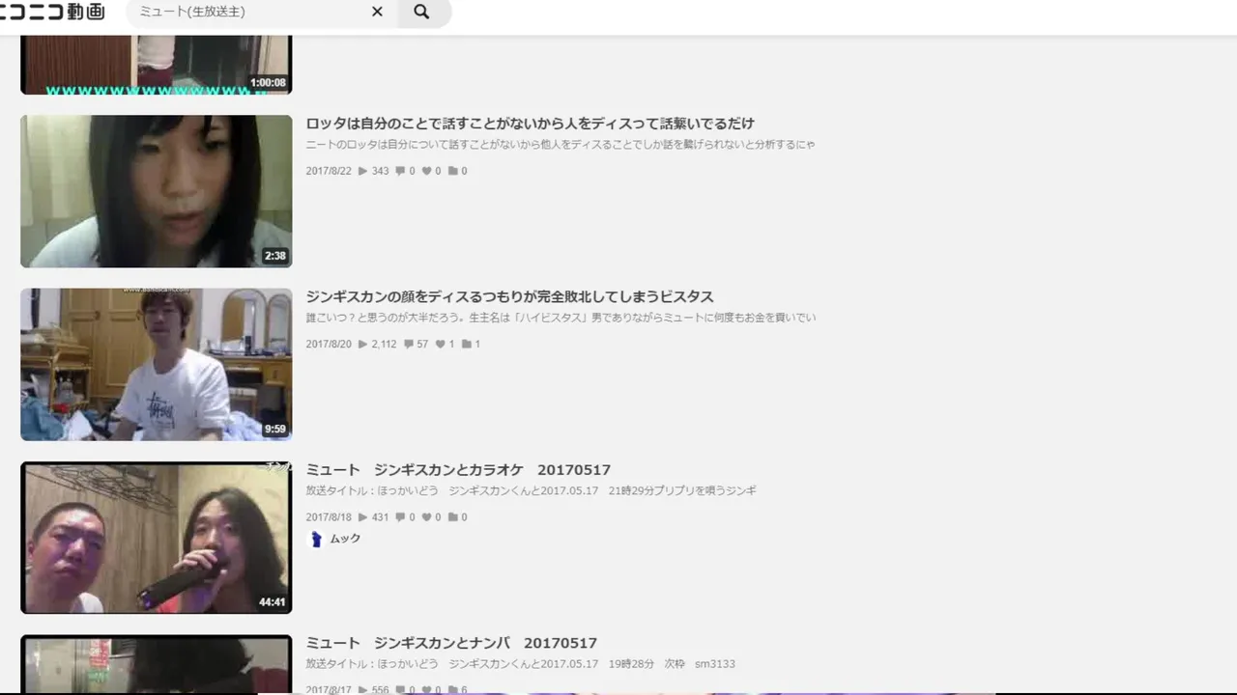Click folder icon on 2017/8/18 video
Viewport: 1237px width, 695px height.
tap(452, 517)
